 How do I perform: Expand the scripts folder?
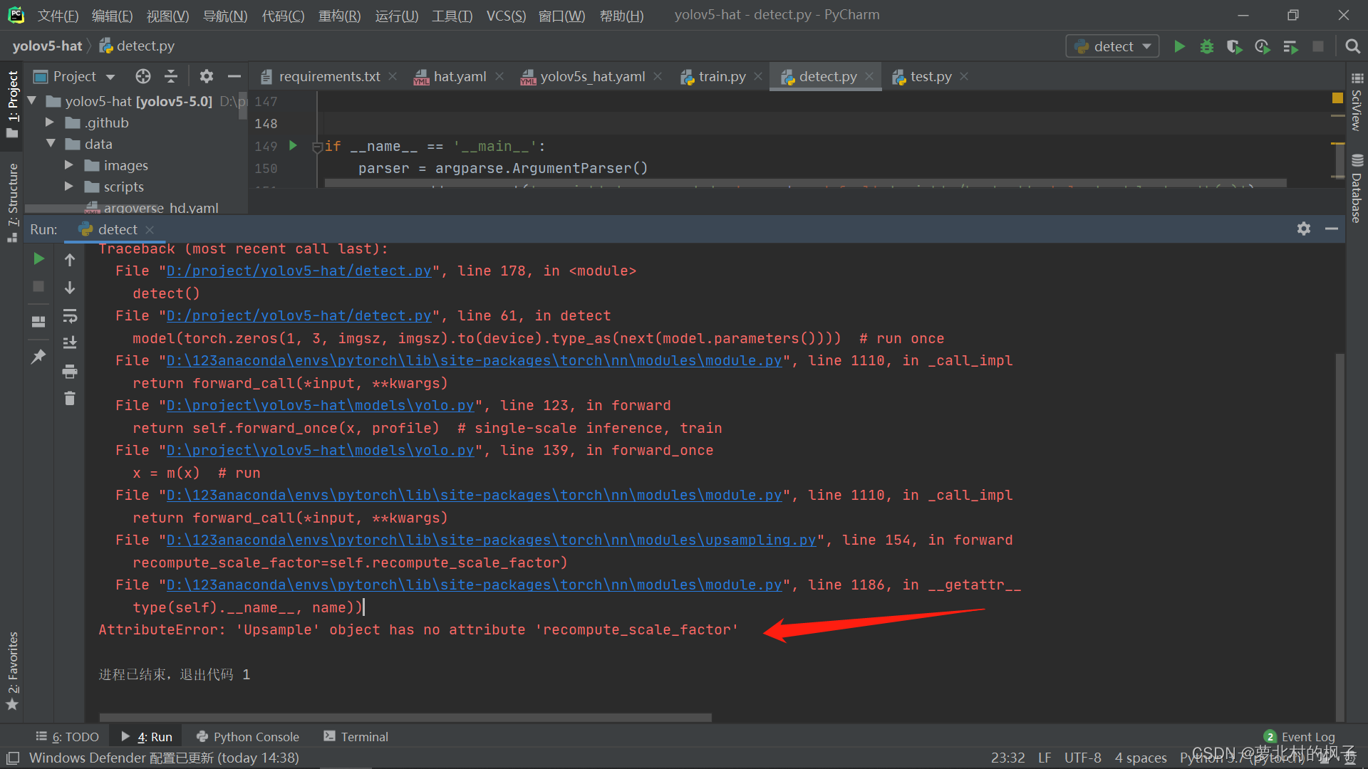tap(69, 187)
